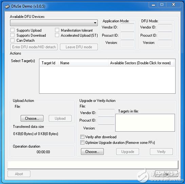The width and height of the screenshot is (185, 184).
Task: Click the Verify button
Action: (x=161, y=152)
